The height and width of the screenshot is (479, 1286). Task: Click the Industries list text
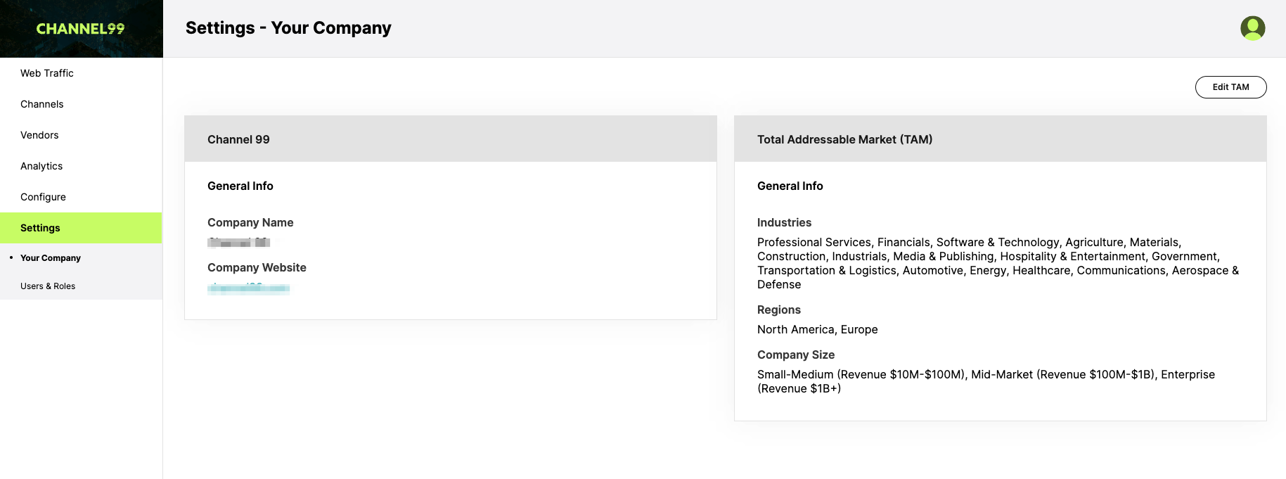pyautogui.click(x=998, y=263)
